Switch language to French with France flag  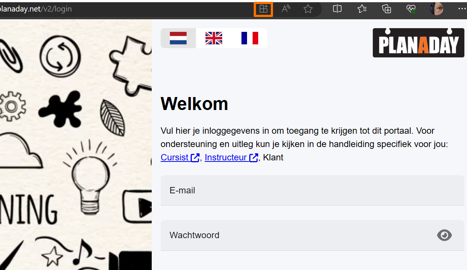pos(249,38)
